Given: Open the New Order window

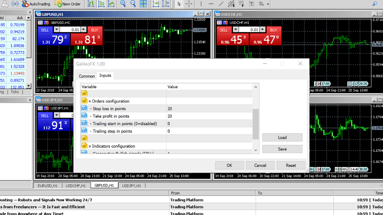Looking at the screenshot, I should [68, 4].
